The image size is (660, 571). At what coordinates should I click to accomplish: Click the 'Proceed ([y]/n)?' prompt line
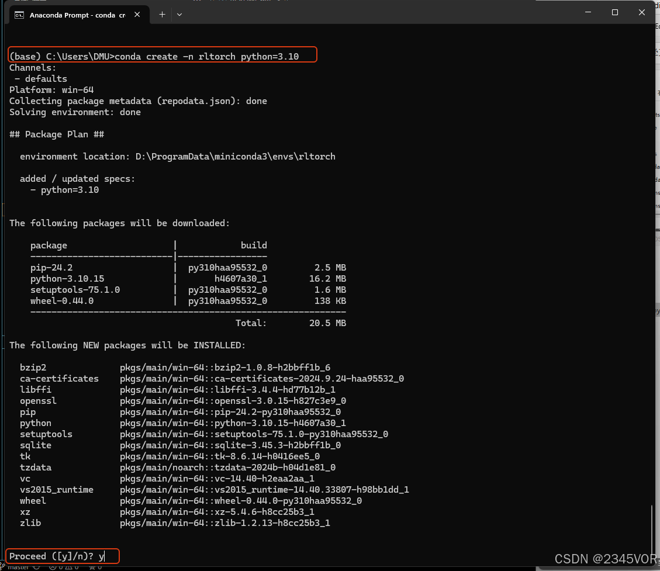click(57, 556)
